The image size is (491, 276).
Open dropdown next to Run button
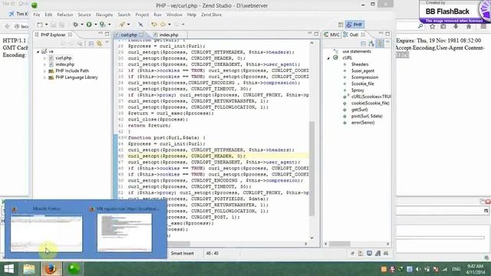(x=96, y=25)
